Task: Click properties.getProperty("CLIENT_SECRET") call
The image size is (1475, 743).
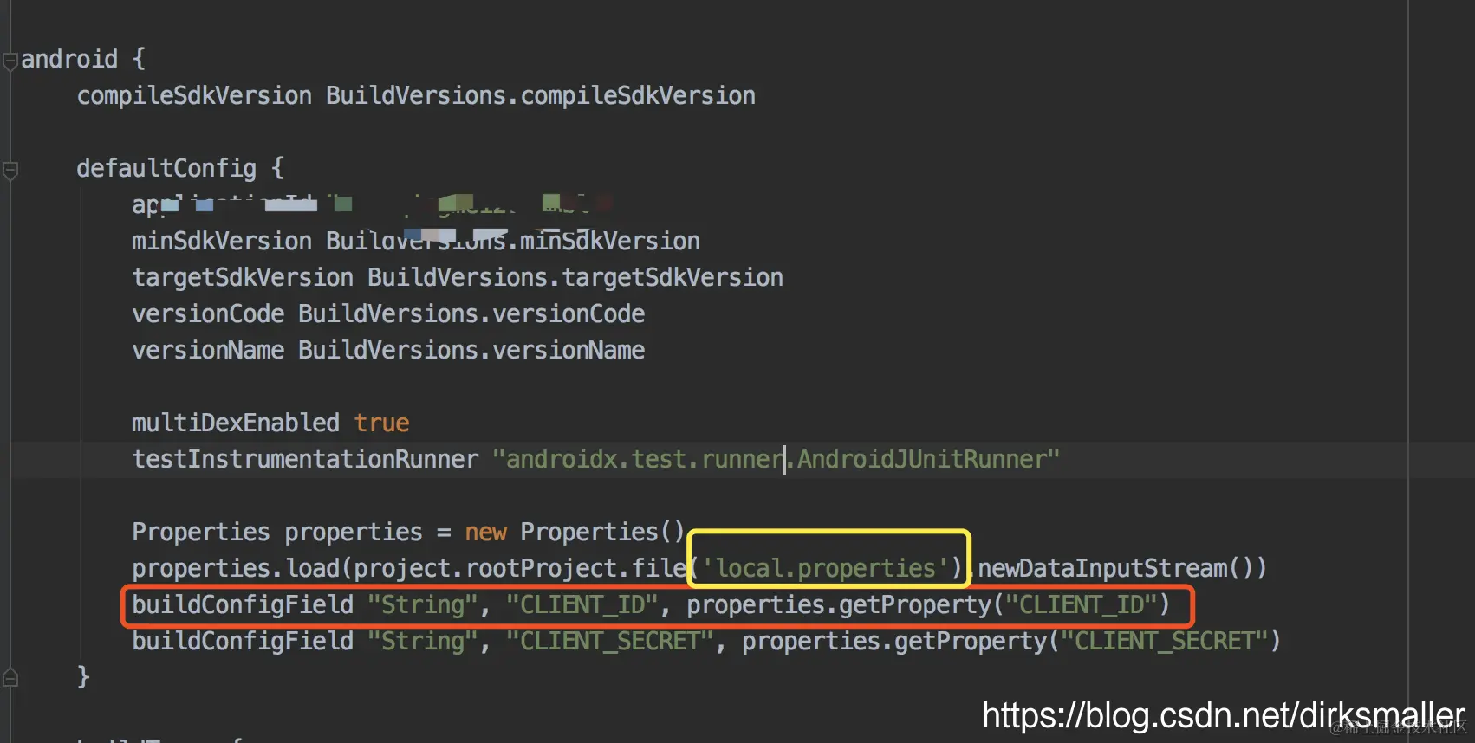Action: 1012,641
